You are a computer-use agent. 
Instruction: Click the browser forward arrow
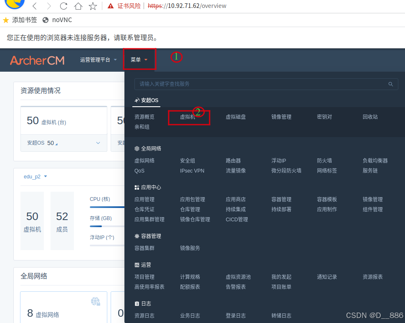click(x=48, y=6)
